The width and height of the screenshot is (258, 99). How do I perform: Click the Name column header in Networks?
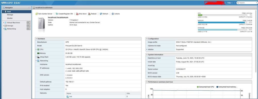(96, 93)
